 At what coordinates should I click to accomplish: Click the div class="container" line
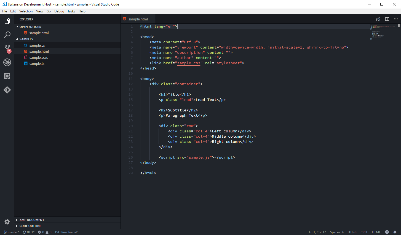pos(176,84)
